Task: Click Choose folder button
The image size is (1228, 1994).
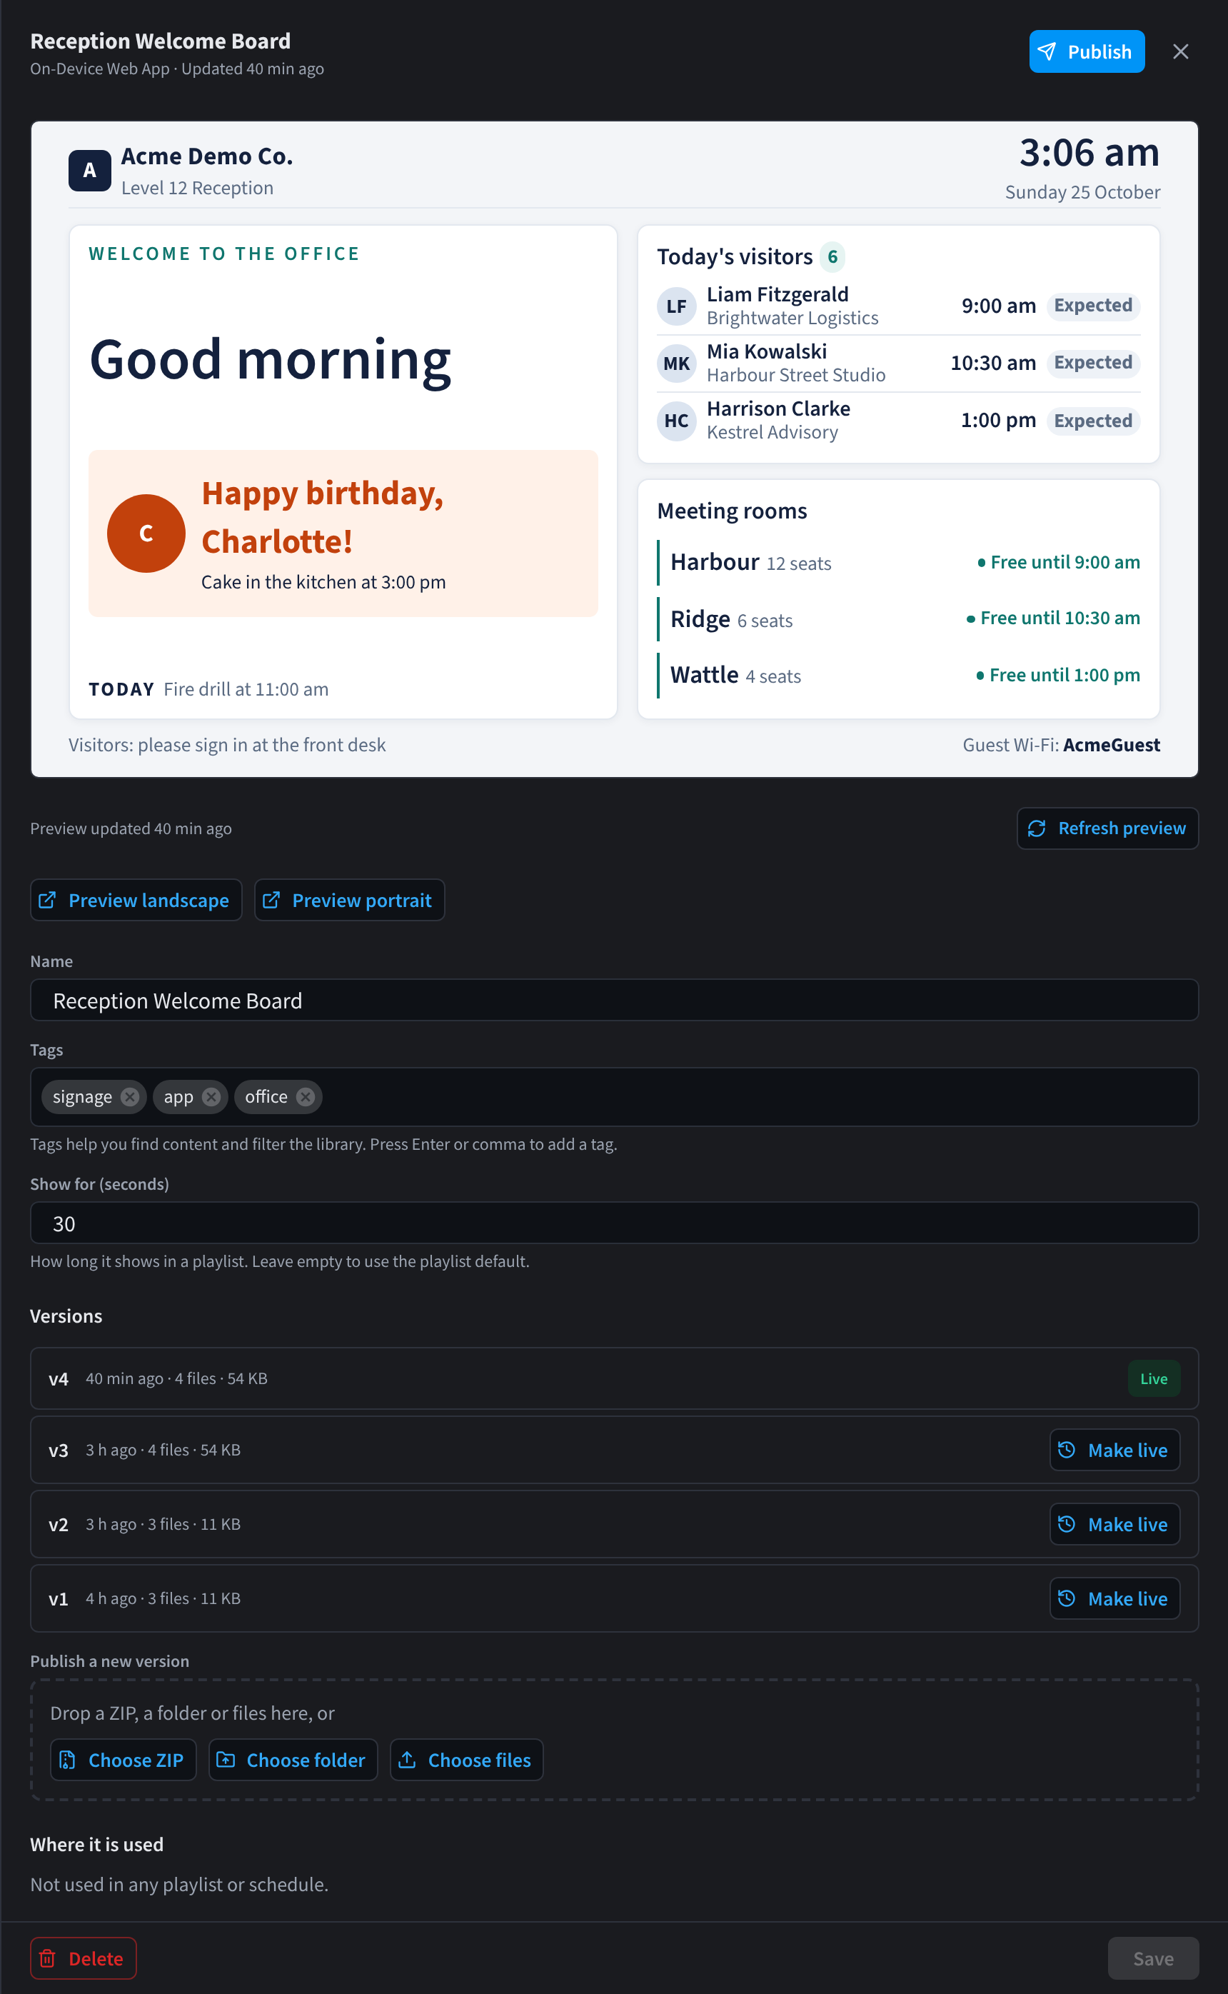Action: 293,1760
